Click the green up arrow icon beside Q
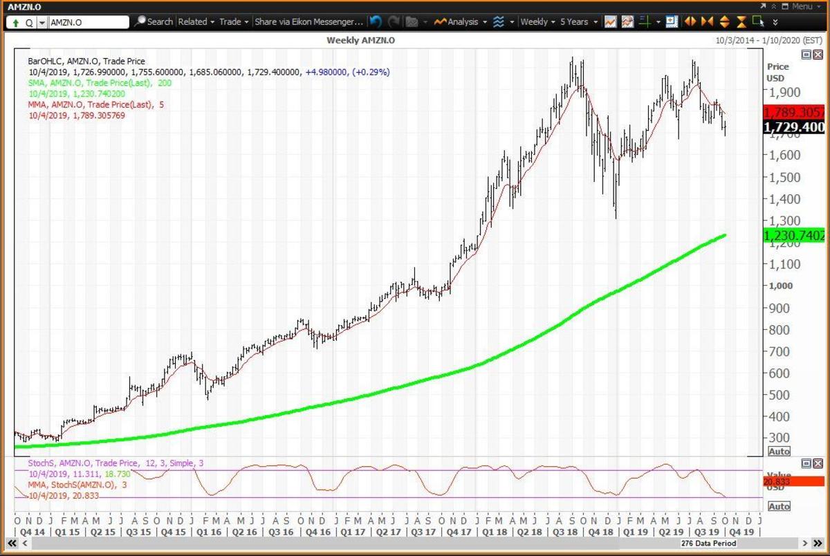 click(16, 22)
